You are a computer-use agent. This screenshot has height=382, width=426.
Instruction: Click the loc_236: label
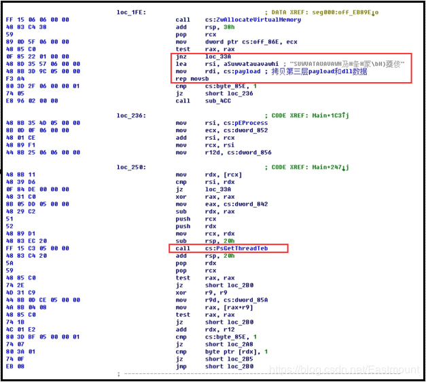coord(131,115)
